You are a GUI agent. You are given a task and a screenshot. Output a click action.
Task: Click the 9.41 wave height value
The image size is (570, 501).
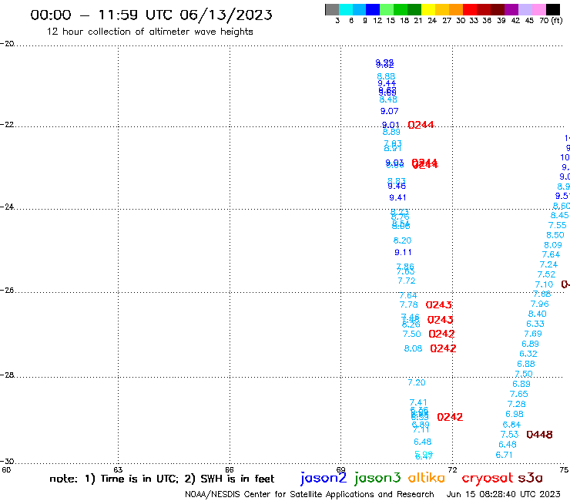(x=397, y=197)
